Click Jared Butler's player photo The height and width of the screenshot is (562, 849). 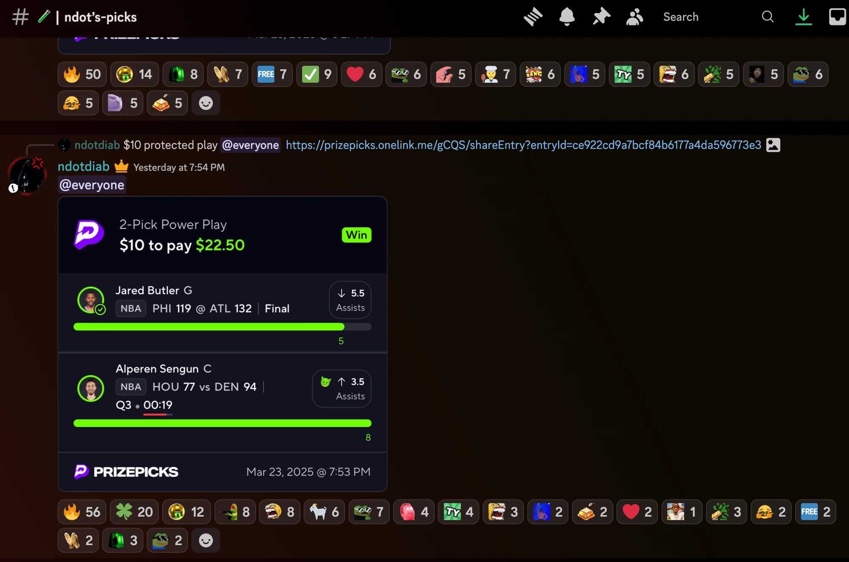click(91, 300)
